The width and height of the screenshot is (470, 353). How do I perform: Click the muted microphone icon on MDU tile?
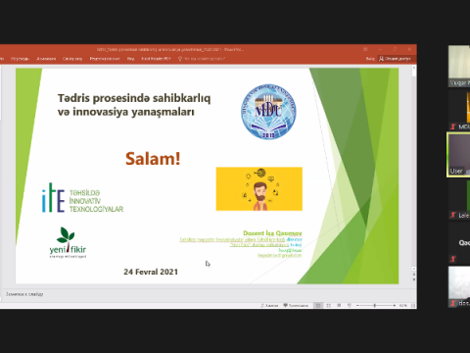(x=452, y=126)
